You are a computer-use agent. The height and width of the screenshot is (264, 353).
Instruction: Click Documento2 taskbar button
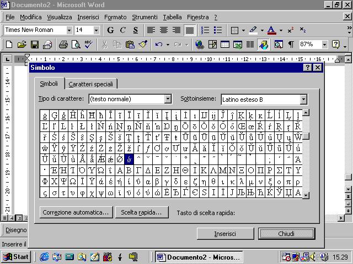[x=199, y=257]
